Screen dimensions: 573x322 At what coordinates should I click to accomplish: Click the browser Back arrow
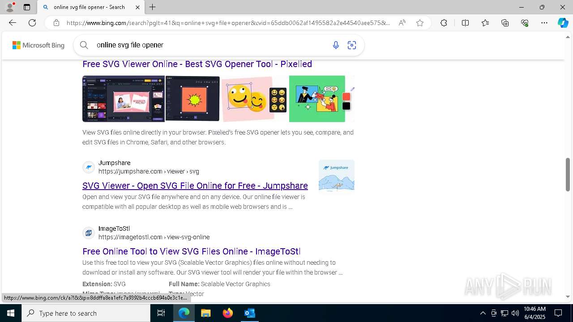point(13,23)
